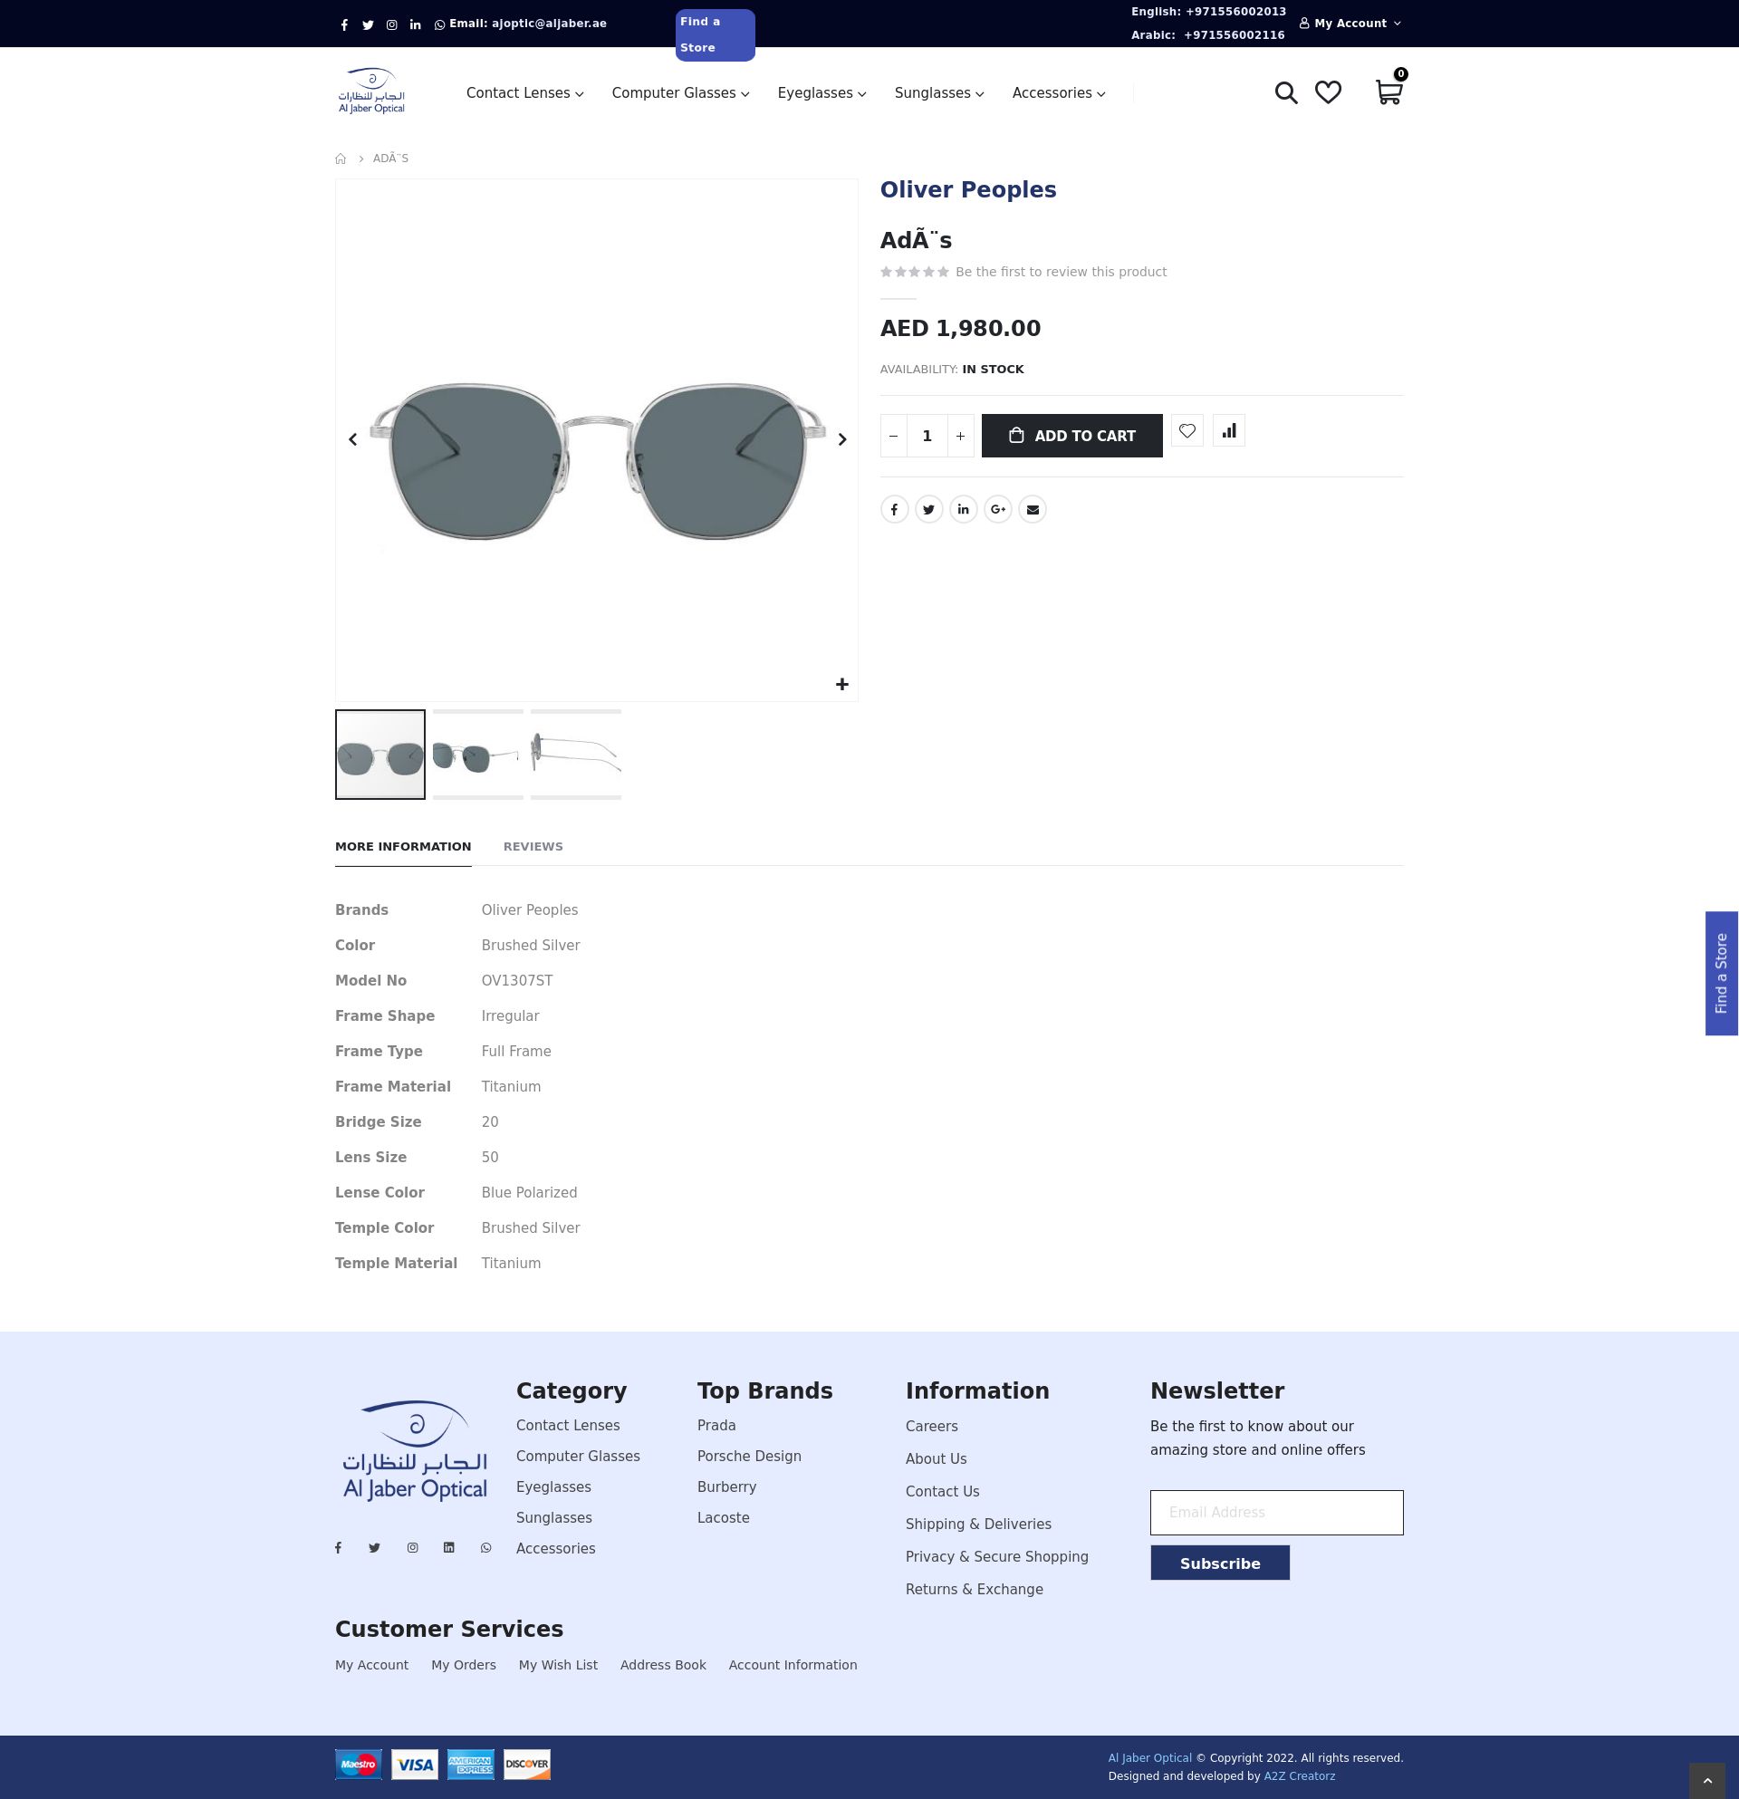Show previous product image arrow
Image resolution: width=1739 pixels, height=1799 pixels.
click(353, 439)
